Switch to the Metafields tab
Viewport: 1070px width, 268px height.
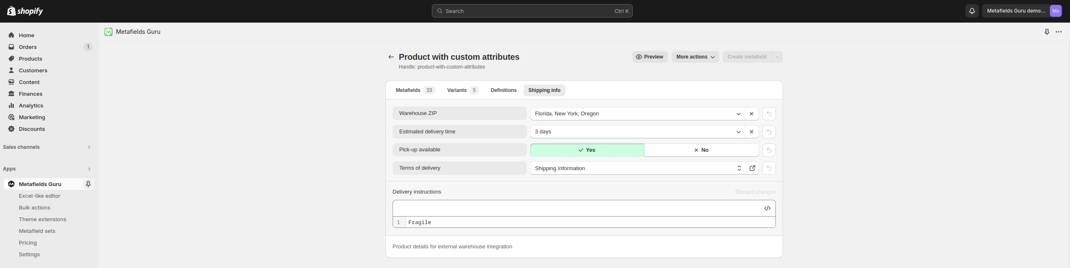pyautogui.click(x=416, y=90)
